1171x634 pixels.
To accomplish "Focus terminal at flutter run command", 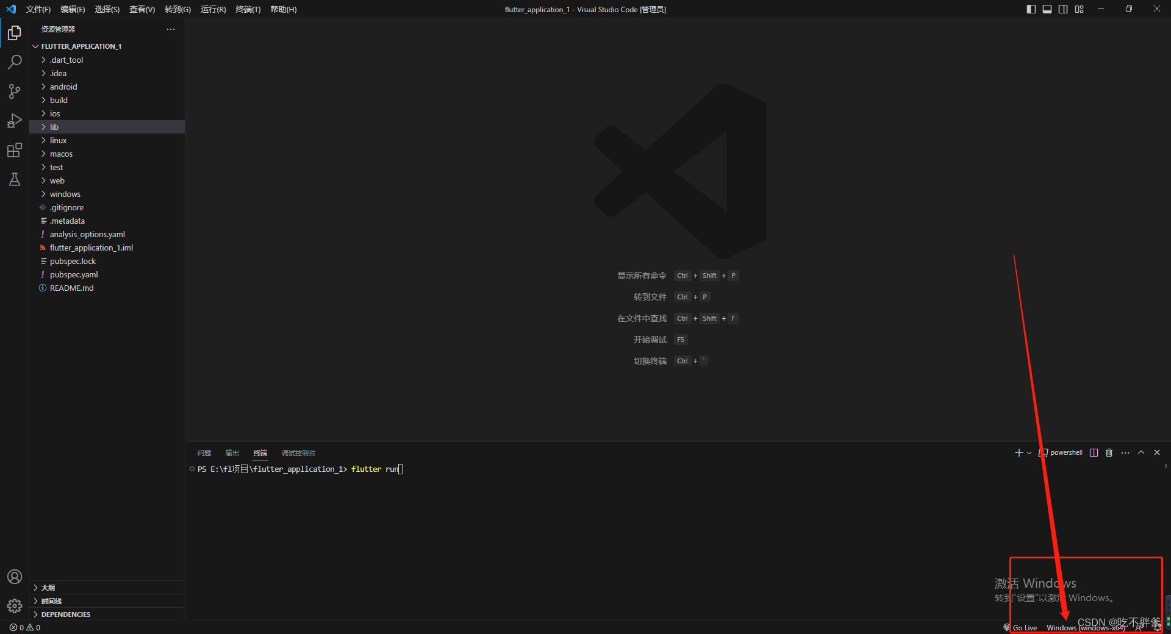I will (x=375, y=469).
